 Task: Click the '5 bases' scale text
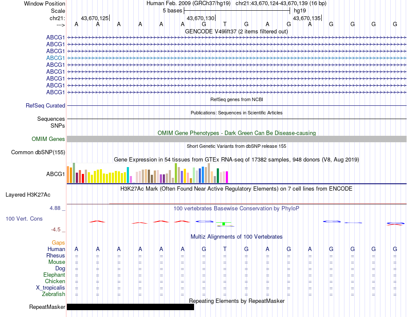[172, 11]
